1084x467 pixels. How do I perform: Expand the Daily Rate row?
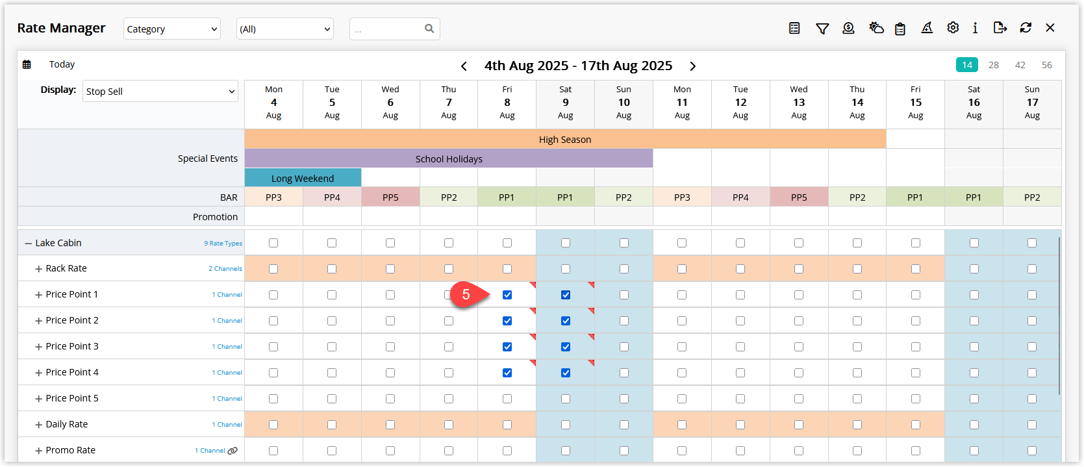38,425
